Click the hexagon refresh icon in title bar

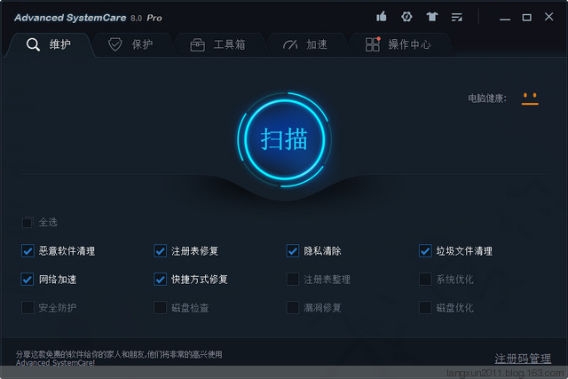point(406,16)
